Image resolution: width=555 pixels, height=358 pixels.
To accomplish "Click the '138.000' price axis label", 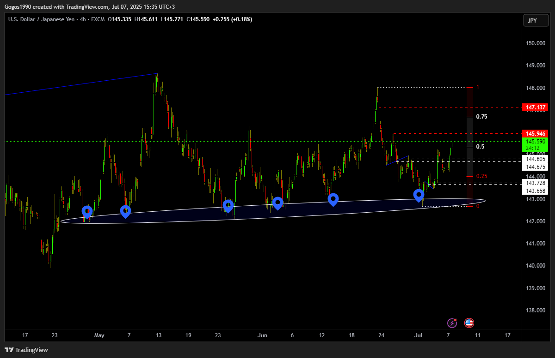I will [x=535, y=310].
